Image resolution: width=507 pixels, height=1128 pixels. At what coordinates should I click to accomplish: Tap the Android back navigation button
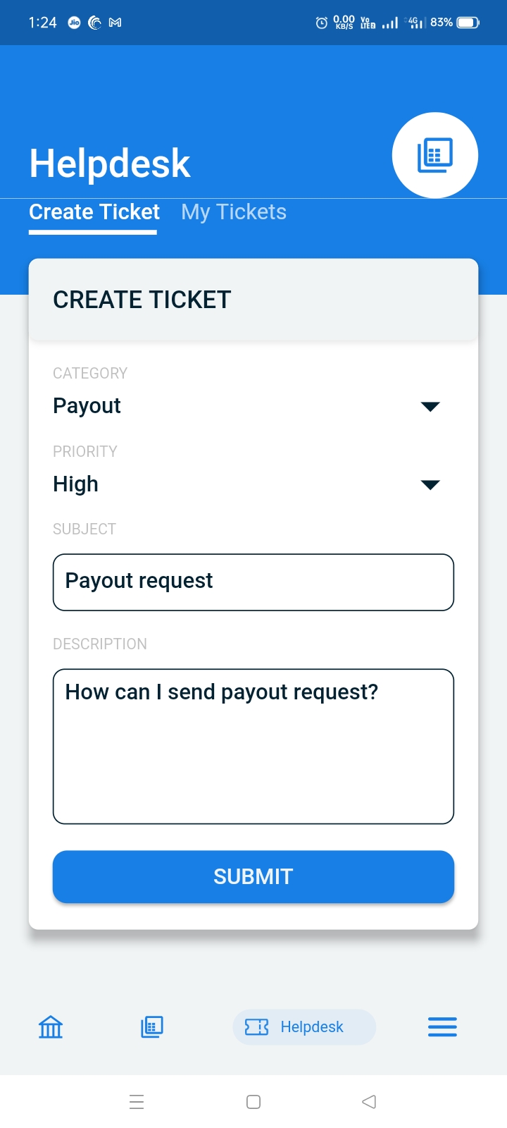click(369, 1102)
